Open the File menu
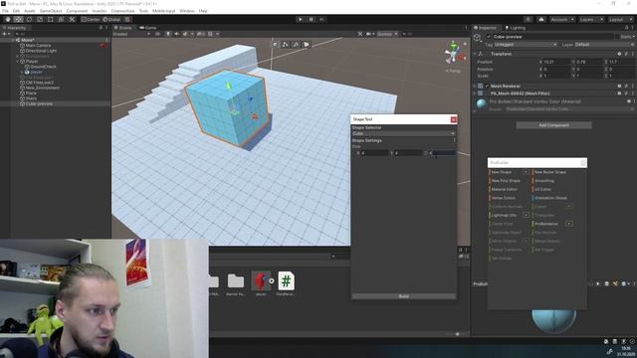 [5, 11]
